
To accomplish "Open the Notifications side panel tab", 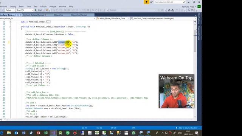I will 199,19.
